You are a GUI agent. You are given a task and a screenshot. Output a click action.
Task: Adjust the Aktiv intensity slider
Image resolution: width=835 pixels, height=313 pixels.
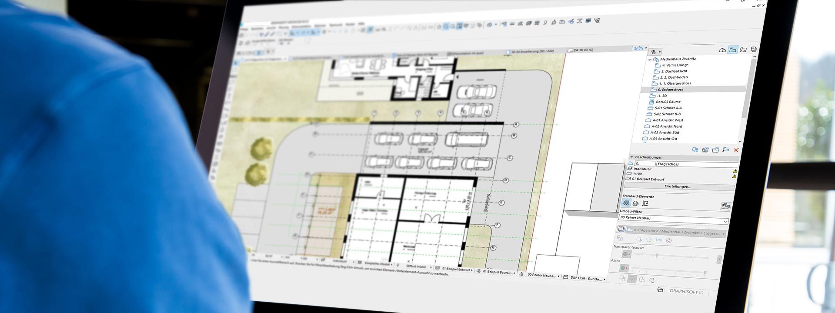pyautogui.click(x=669, y=271)
